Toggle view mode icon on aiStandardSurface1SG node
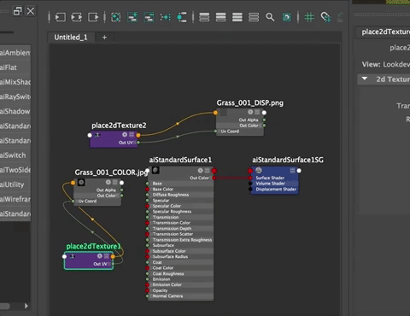This screenshot has width=410, height=316. [292, 171]
